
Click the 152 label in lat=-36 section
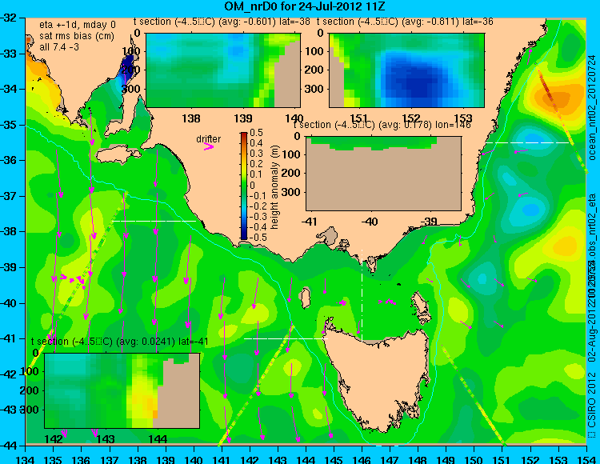pos(411,118)
